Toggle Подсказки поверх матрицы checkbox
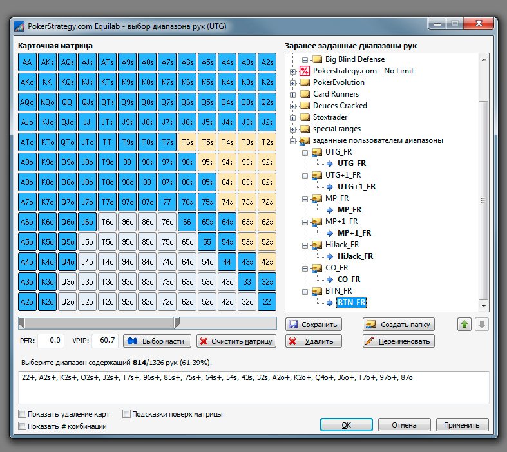Screen dimensions: 507x452 point(126,414)
